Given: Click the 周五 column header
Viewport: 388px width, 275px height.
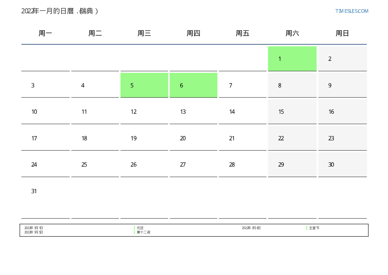Looking at the screenshot, I should [x=242, y=33].
